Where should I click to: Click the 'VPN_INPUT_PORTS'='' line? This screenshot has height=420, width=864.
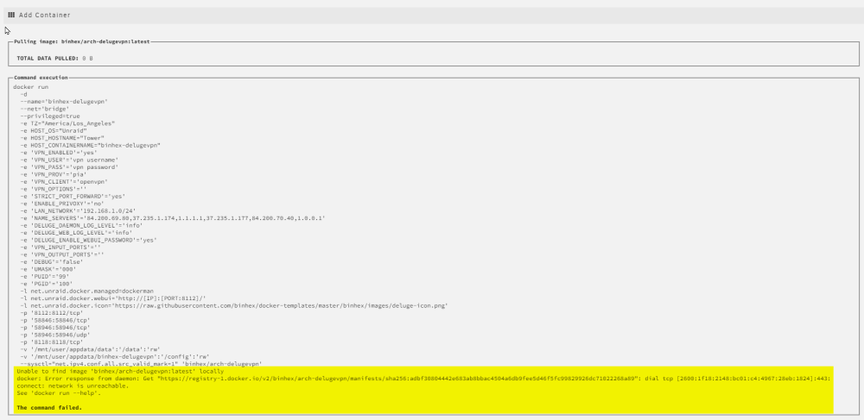pyautogui.click(x=60, y=247)
